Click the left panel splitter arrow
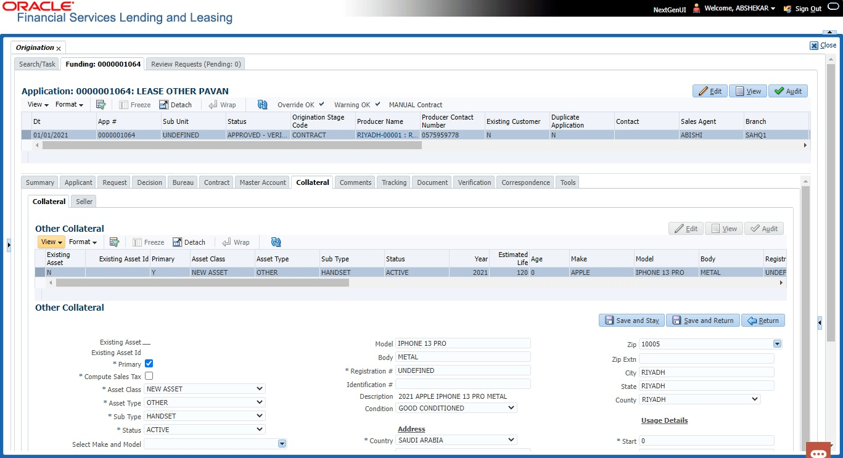This screenshot has height=458, width=843. [9, 245]
